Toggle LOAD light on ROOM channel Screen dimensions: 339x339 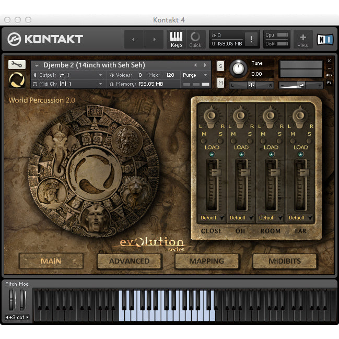click(271, 154)
